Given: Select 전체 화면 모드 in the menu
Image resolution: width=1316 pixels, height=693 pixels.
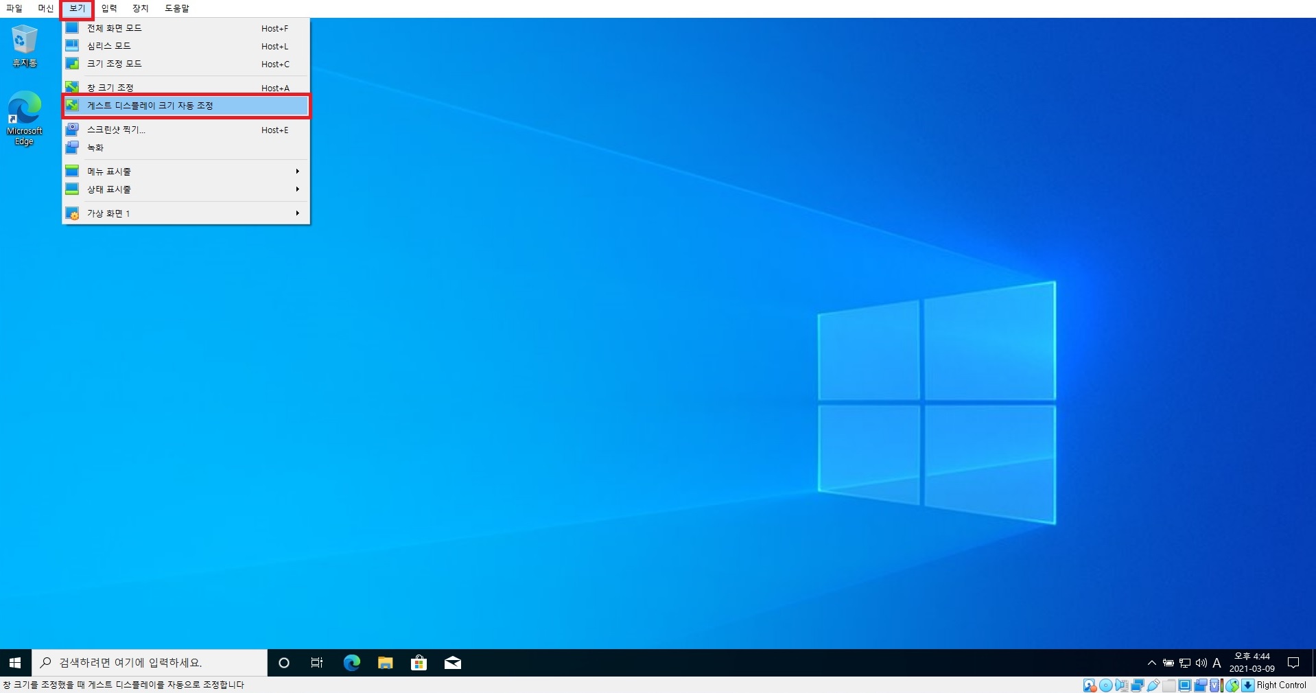Looking at the screenshot, I should (x=186, y=28).
